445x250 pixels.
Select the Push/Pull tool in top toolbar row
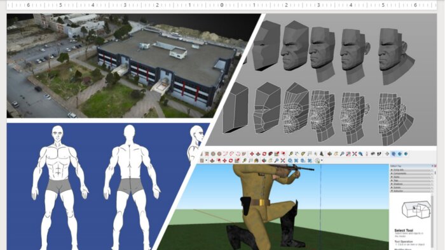[x=258, y=154]
